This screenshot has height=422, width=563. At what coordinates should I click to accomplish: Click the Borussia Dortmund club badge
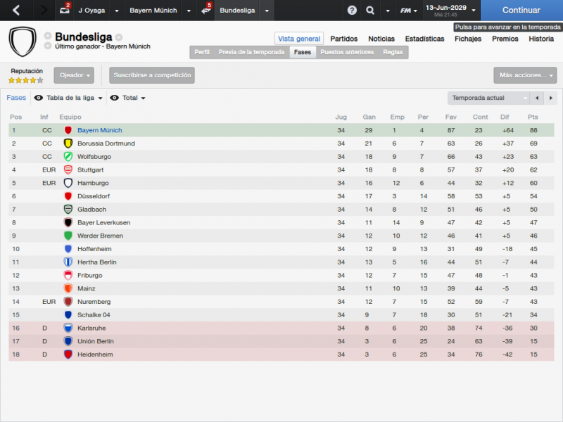(68, 143)
